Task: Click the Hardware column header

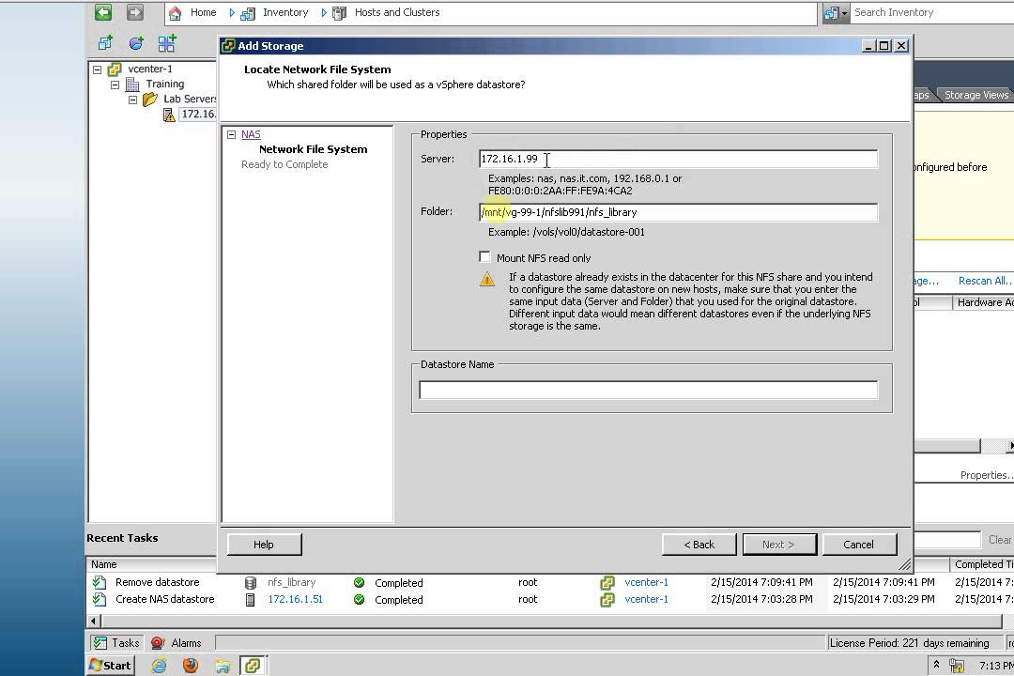Action: pyautogui.click(x=983, y=302)
